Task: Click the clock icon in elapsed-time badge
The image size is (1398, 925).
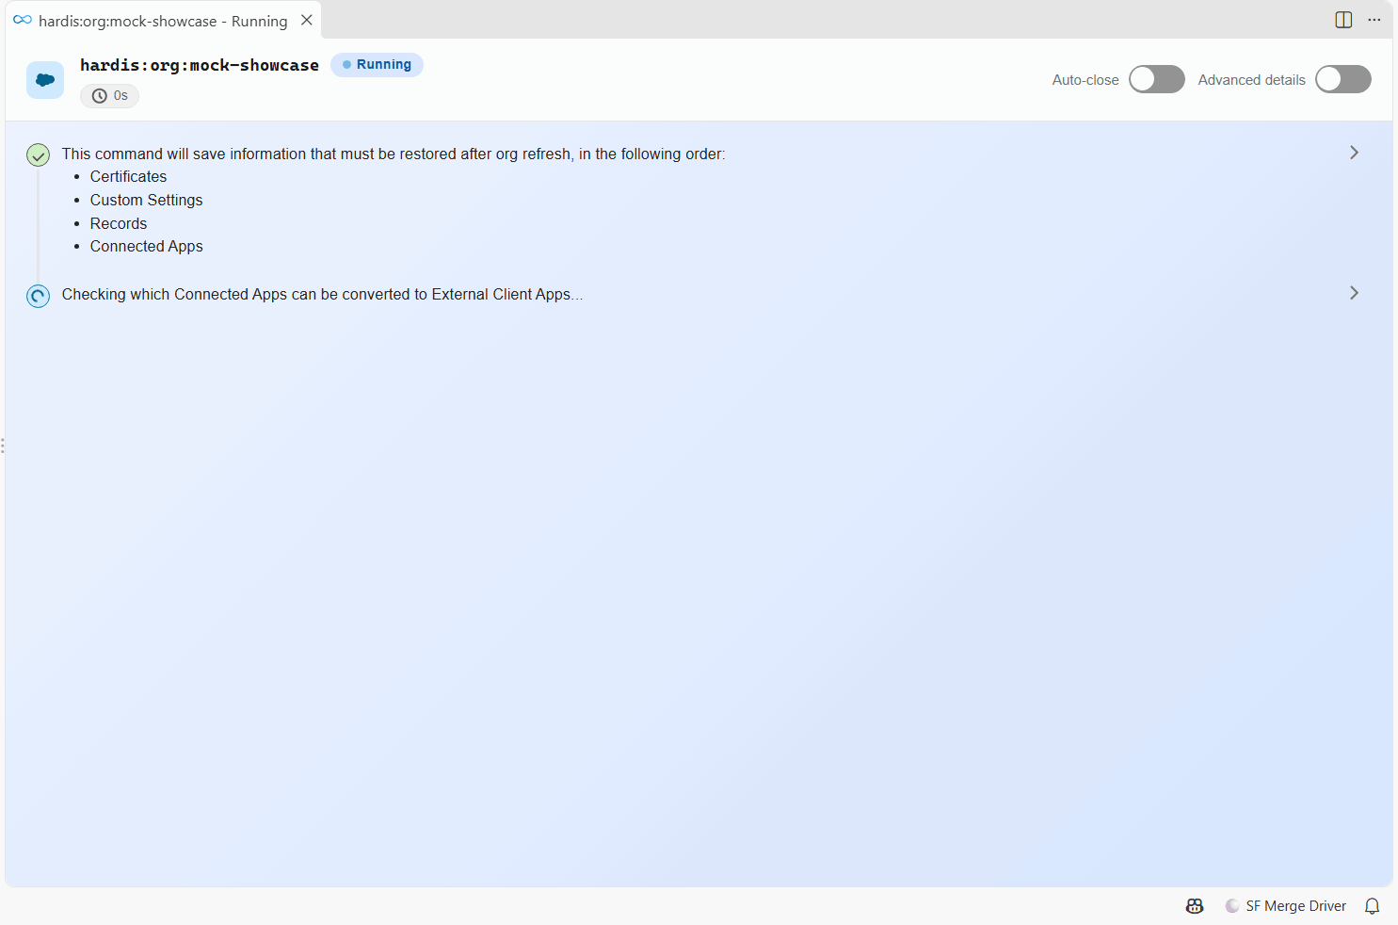Action: tap(99, 96)
